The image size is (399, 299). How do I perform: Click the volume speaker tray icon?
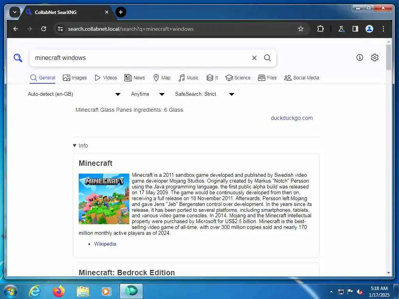pyautogui.click(x=359, y=292)
